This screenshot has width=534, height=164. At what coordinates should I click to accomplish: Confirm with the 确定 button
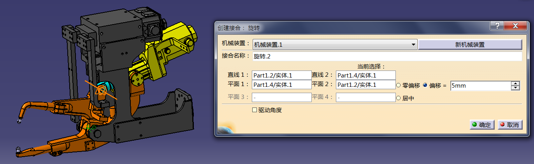pyautogui.click(x=481, y=125)
